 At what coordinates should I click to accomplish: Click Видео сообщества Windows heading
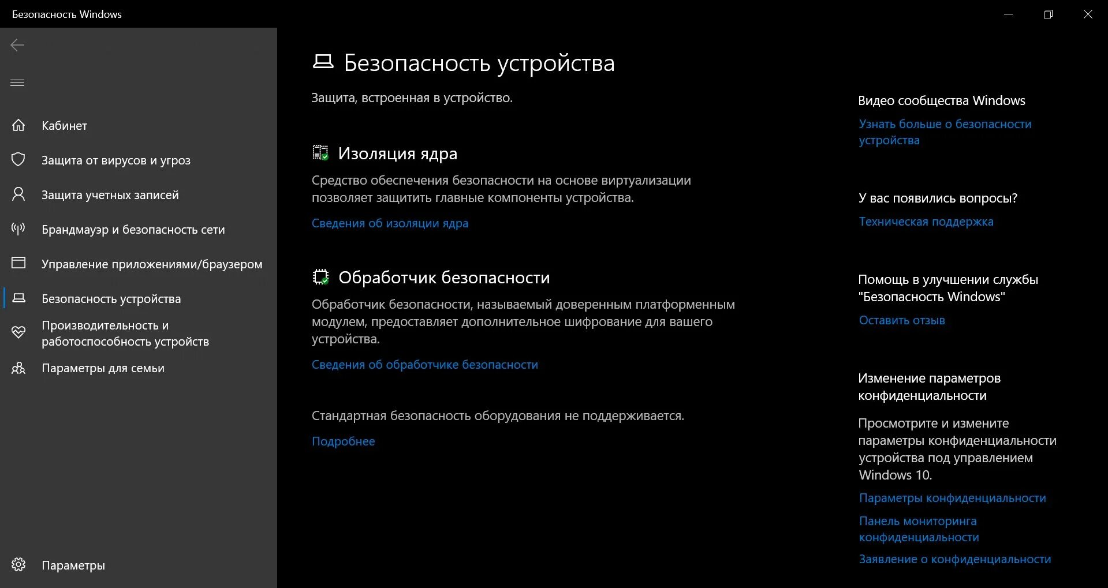(942, 100)
